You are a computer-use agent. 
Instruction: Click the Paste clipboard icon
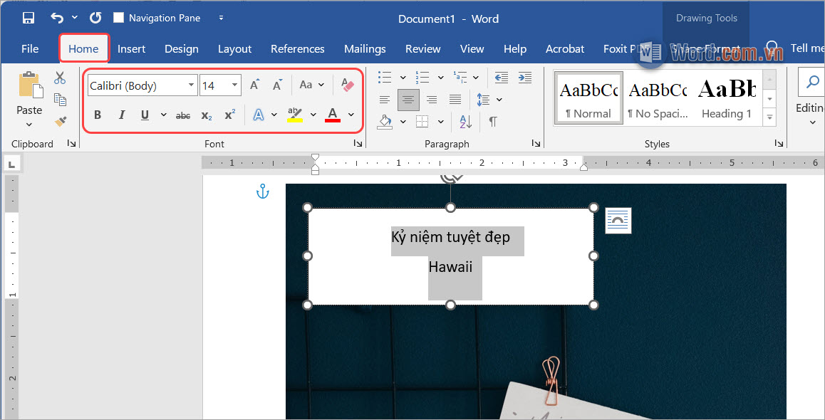click(31, 85)
